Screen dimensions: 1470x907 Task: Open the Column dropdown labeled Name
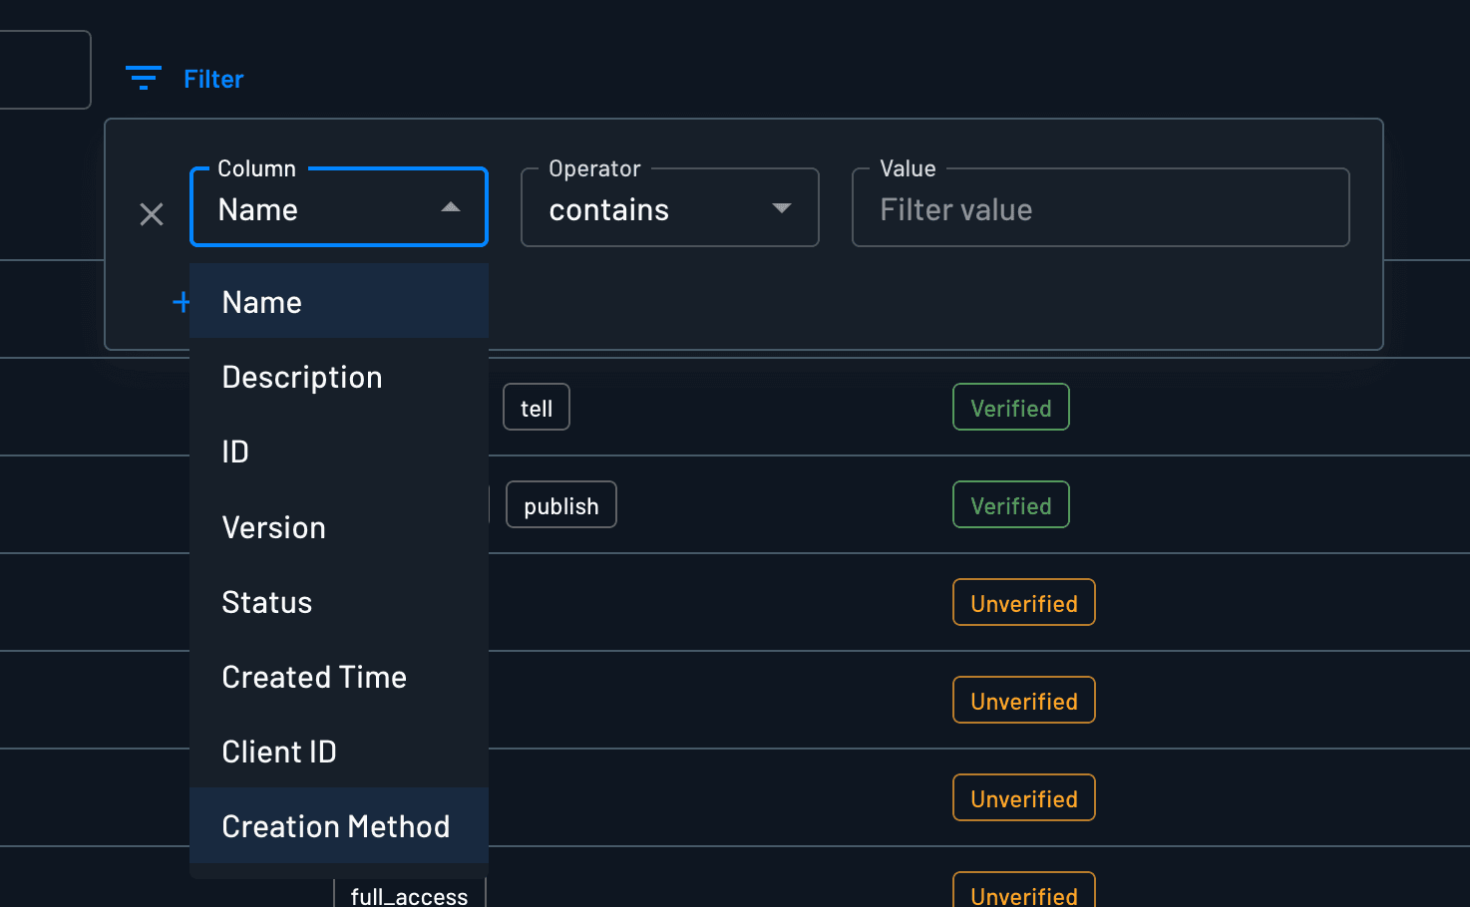tap(319, 208)
